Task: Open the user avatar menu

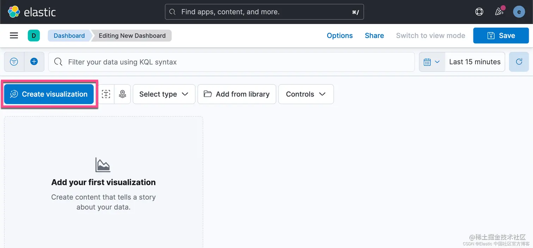Action: (519, 12)
